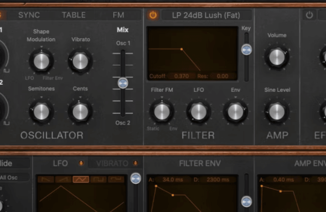Image resolution: width=326 pixels, height=212 pixels.
Task: Click the Key tracking slider handle
Action: [x=246, y=50]
